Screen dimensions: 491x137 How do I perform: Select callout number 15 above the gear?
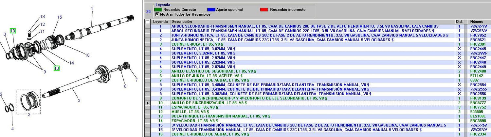pos(60,17)
